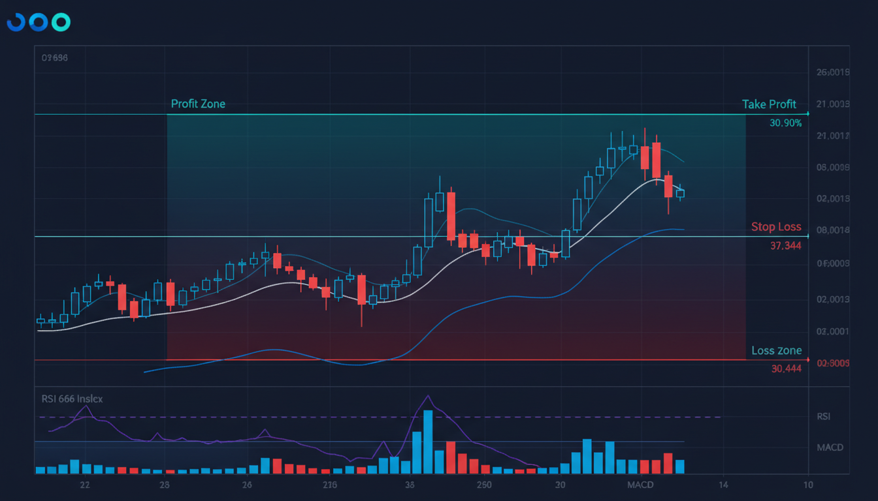Click the Take Profit label

770,104
